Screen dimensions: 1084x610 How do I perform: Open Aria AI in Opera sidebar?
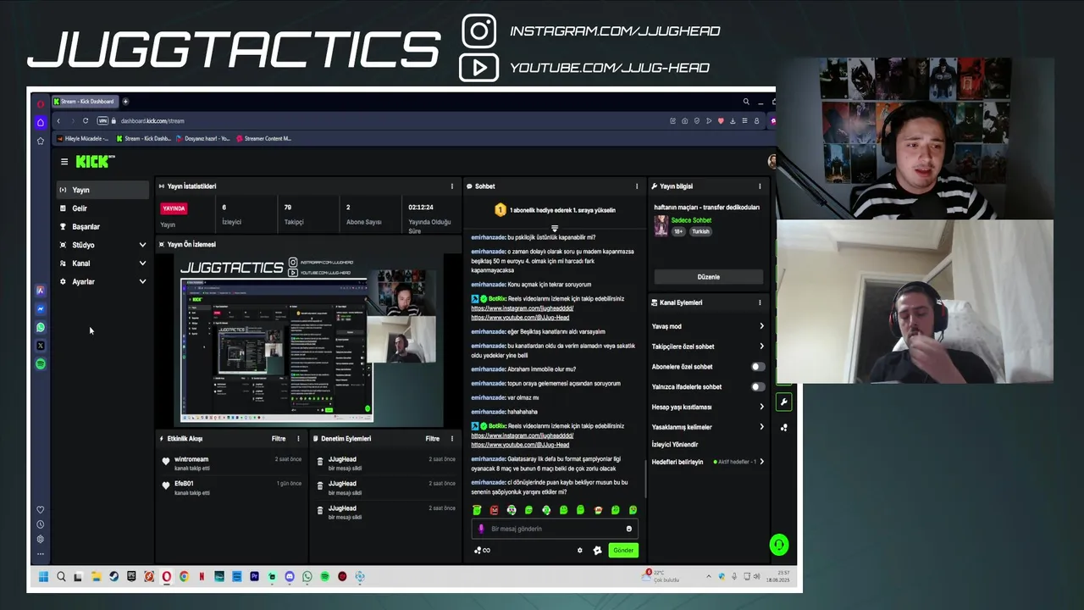pos(40,291)
